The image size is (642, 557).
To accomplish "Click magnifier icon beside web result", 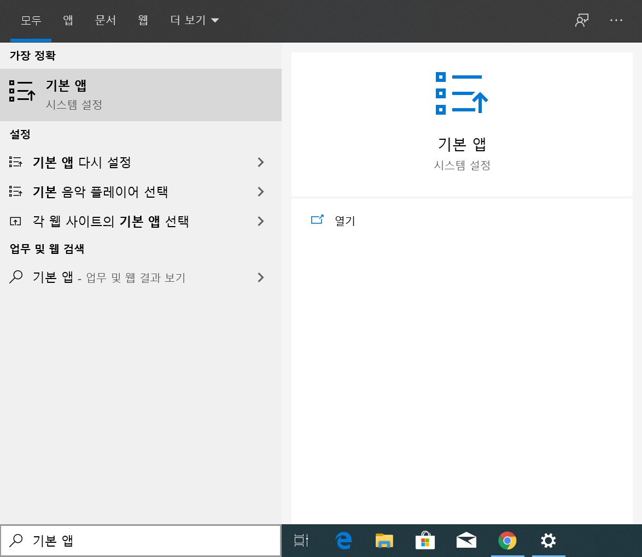I will [16, 277].
